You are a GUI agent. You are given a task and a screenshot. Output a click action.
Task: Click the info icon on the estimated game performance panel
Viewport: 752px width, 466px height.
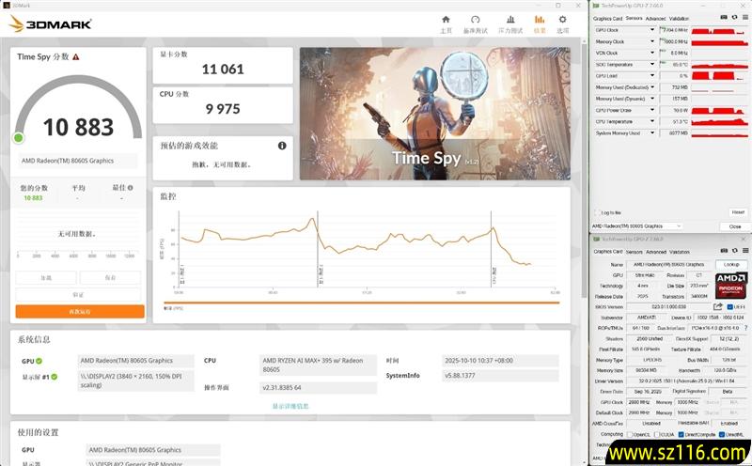(x=281, y=146)
